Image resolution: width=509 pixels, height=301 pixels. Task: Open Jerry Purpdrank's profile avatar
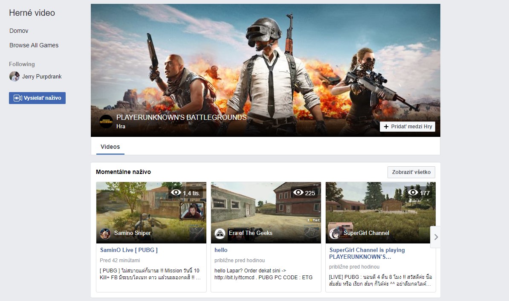point(14,76)
